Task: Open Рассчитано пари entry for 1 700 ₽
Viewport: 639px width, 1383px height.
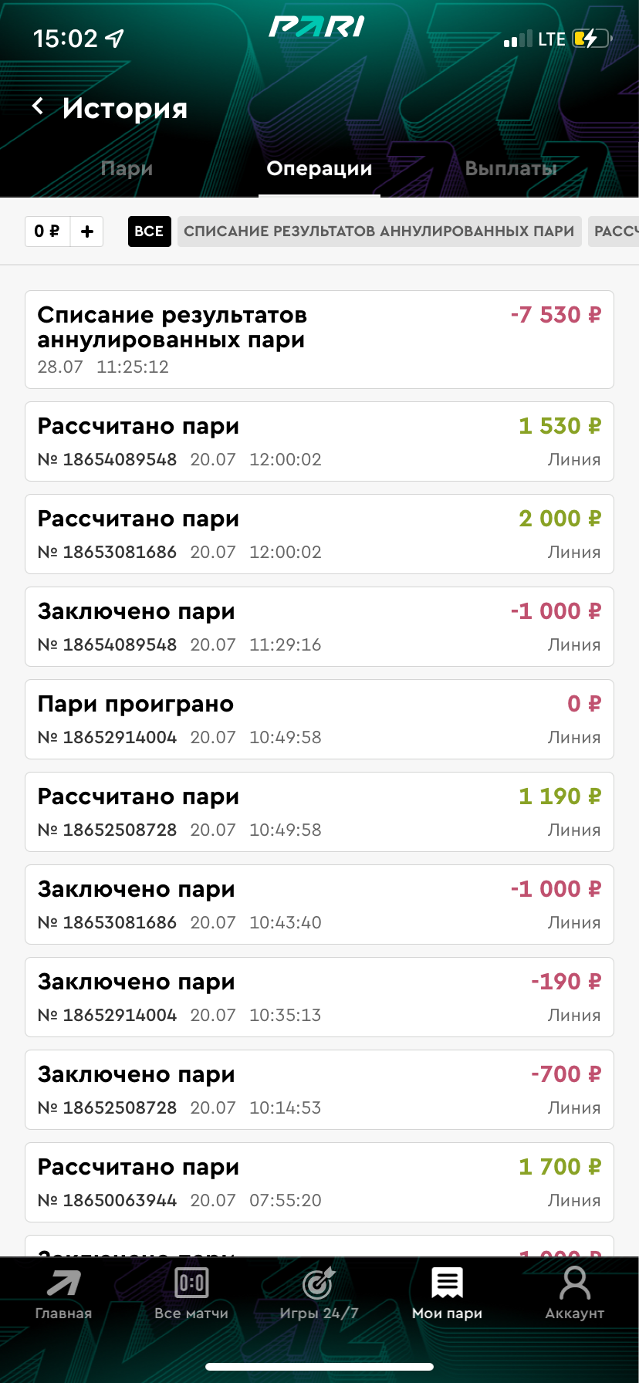Action: pyautogui.click(x=319, y=1182)
